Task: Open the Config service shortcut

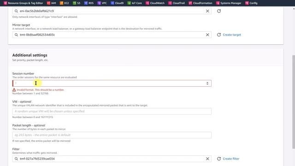Action: 251,3
